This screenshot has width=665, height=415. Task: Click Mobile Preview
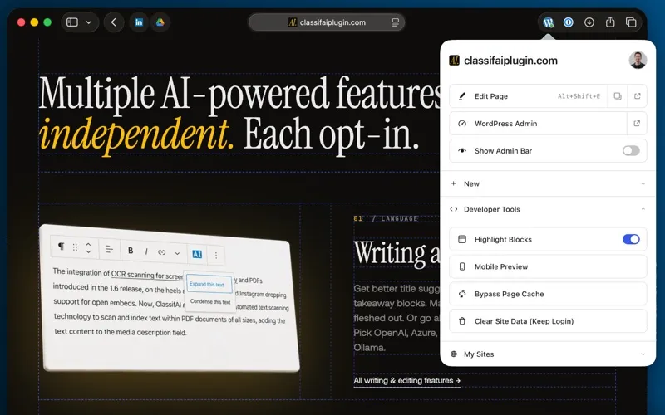[x=548, y=266]
